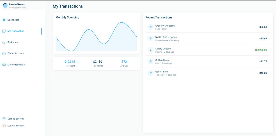This screenshot has width=276, height=136.
Task: Select My Investments in the sidebar
Action: pyautogui.click(x=16, y=65)
